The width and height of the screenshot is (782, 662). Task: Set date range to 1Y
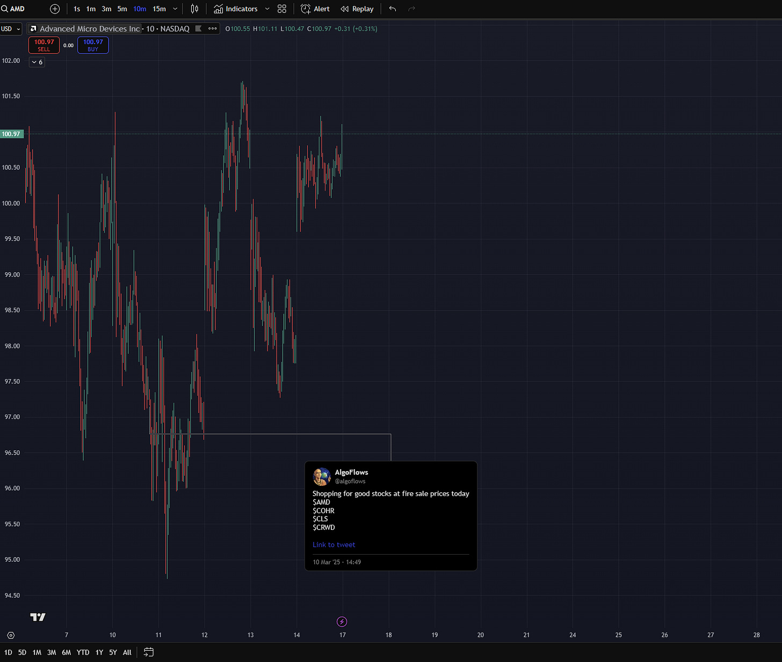pyautogui.click(x=99, y=652)
